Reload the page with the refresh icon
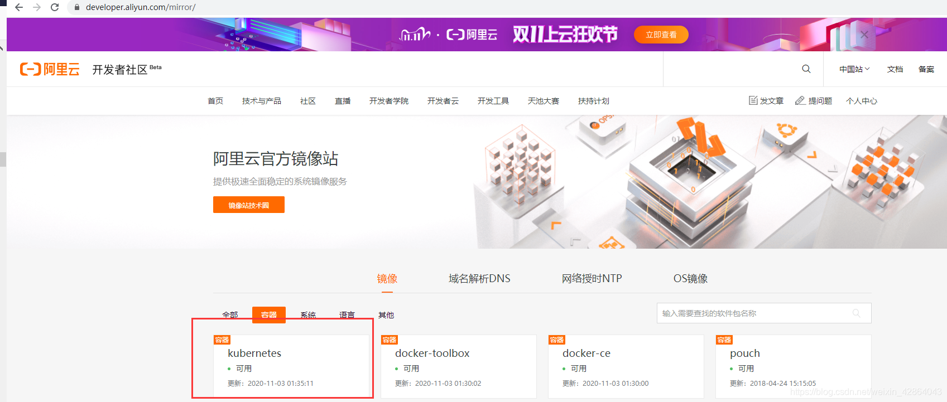Screen dimensions: 947x402 [x=55, y=7]
